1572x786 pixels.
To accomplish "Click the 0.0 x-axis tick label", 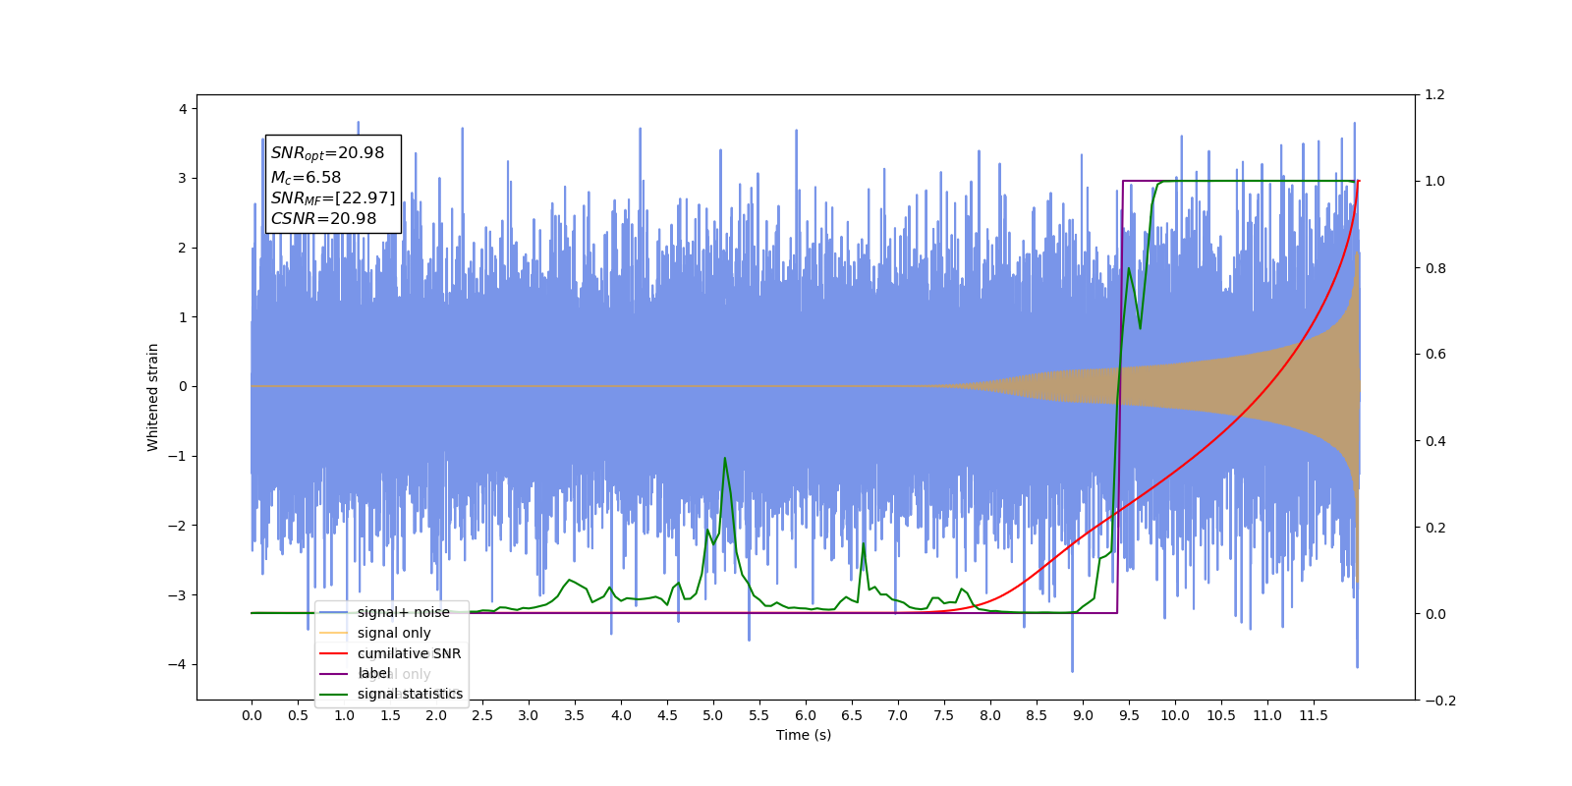I will coord(252,715).
